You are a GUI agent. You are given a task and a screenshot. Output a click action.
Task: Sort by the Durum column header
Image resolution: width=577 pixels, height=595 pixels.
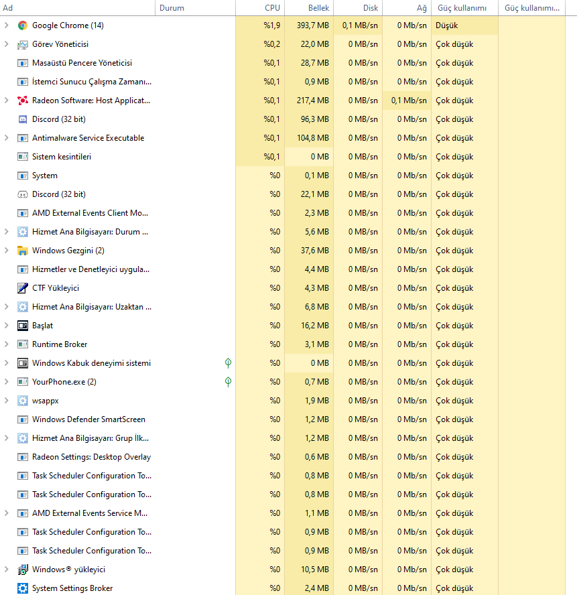(x=195, y=8)
